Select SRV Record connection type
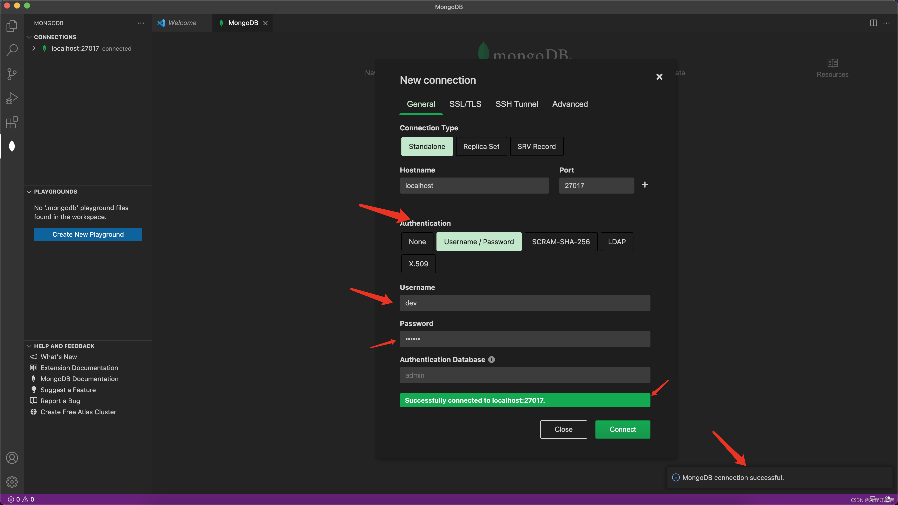This screenshot has height=505, width=898. coord(536,146)
